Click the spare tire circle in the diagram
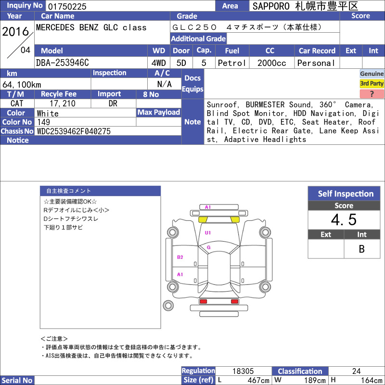This screenshot has width=385, height=385. pos(168,306)
